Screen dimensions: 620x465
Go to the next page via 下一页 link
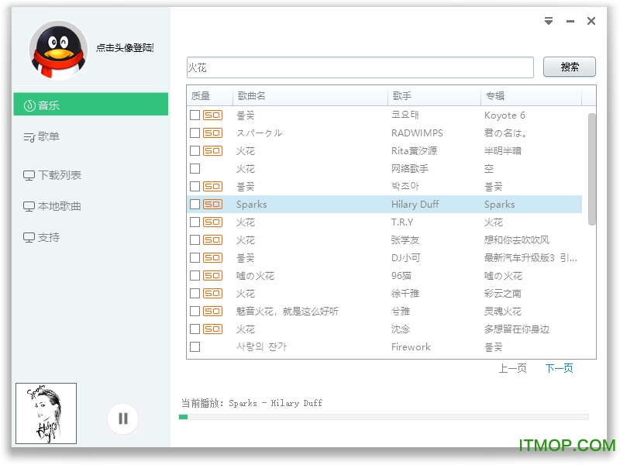coord(559,369)
